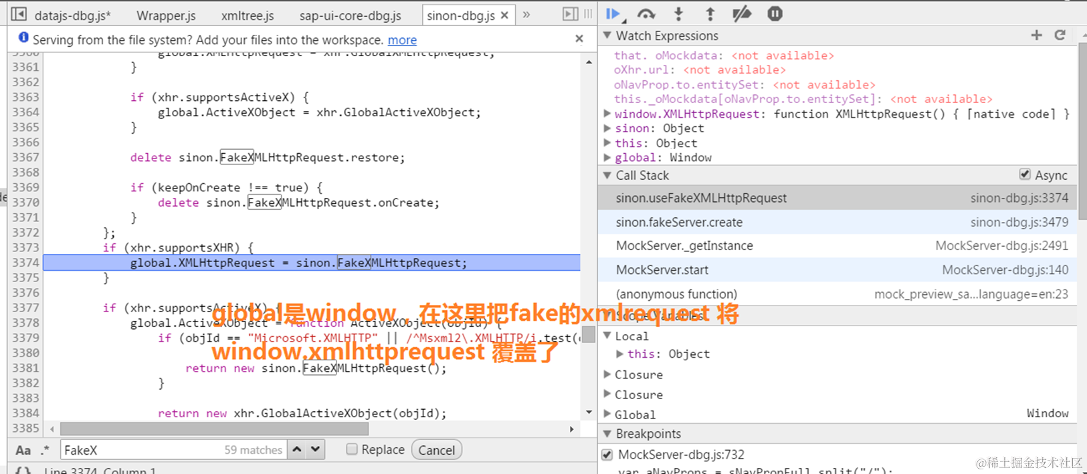Click the horizontal scrollbar of code editor
This screenshot has height=474, width=1087.
(x=214, y=428)
